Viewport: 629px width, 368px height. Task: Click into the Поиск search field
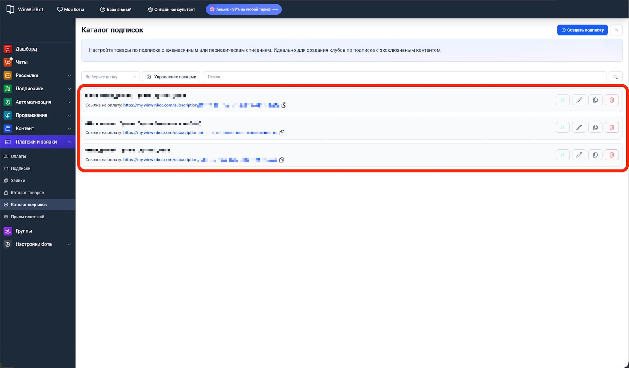404,77
